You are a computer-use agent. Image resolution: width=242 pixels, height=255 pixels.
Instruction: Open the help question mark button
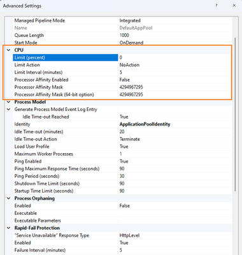[217, 6]
